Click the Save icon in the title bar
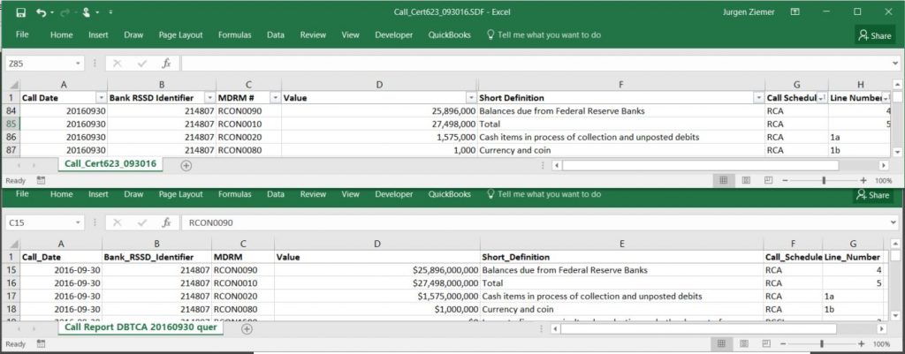 [20, 12]
